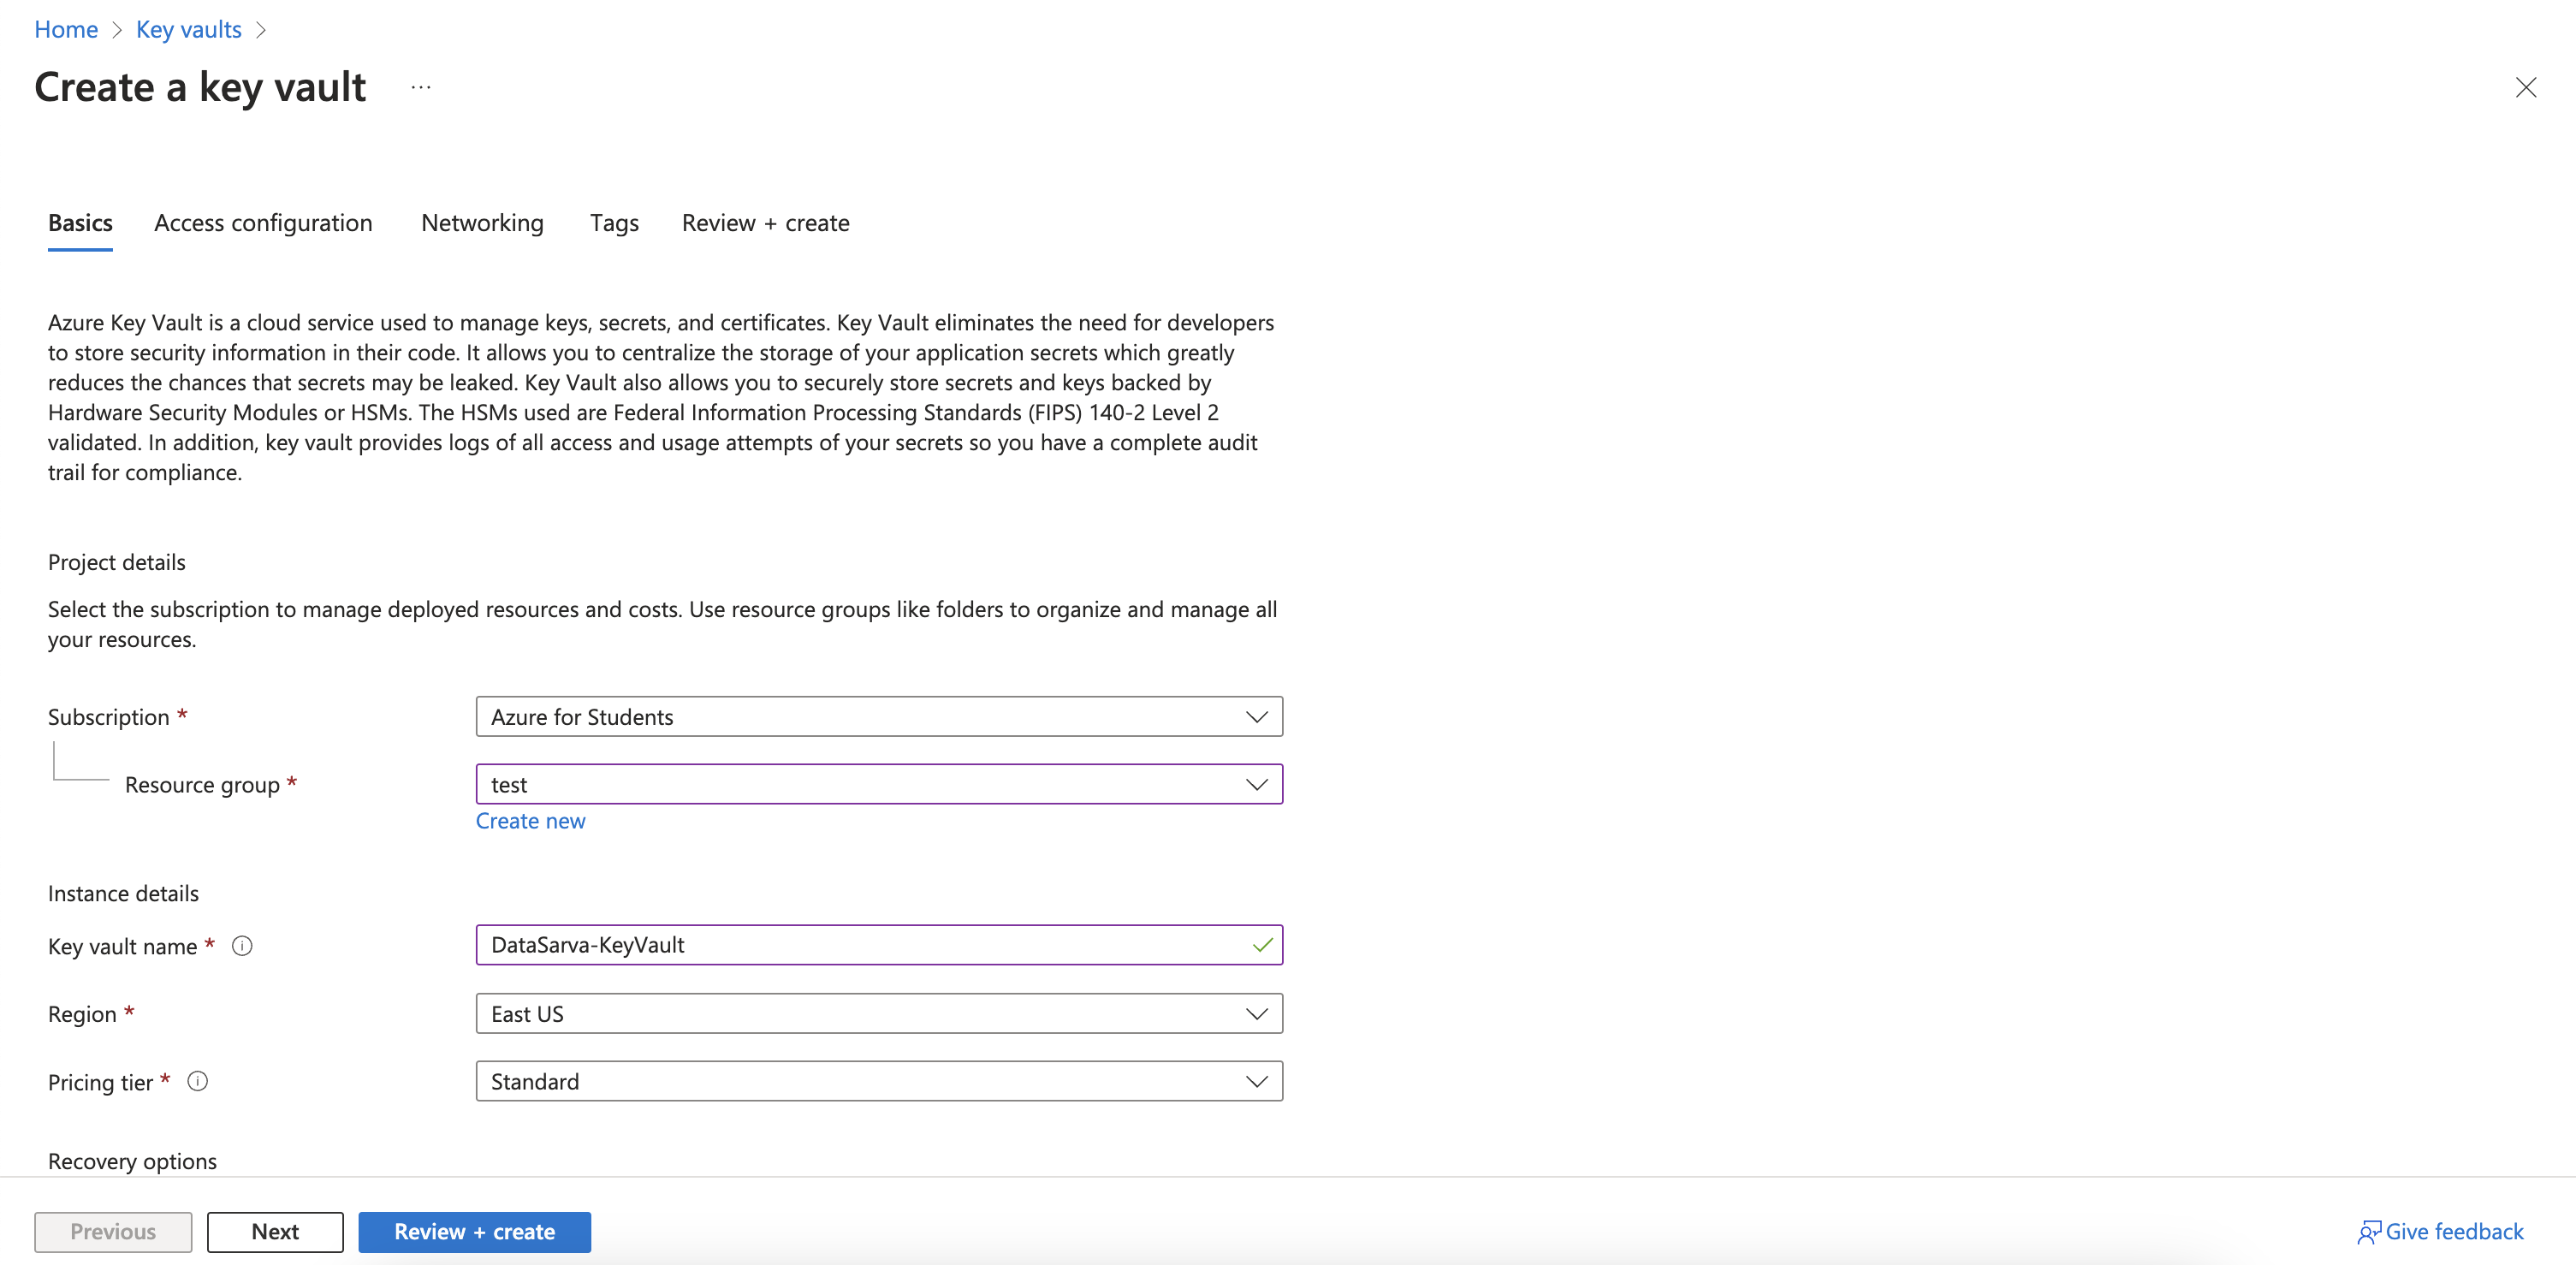
Task: Click the ellipsis more options icon
Action: (420, 87)
